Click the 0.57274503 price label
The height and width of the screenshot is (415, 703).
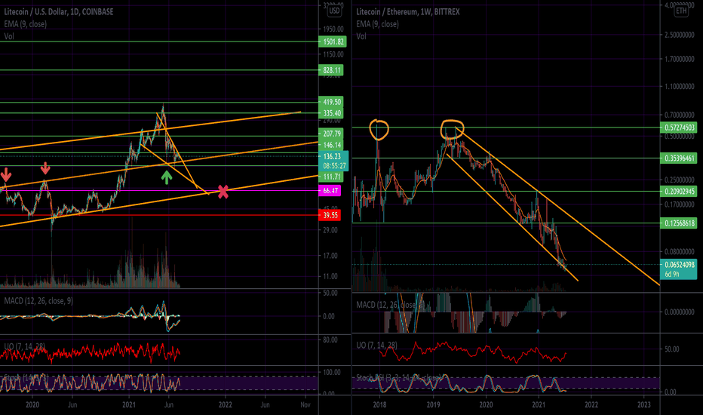[x=679, y=128]
